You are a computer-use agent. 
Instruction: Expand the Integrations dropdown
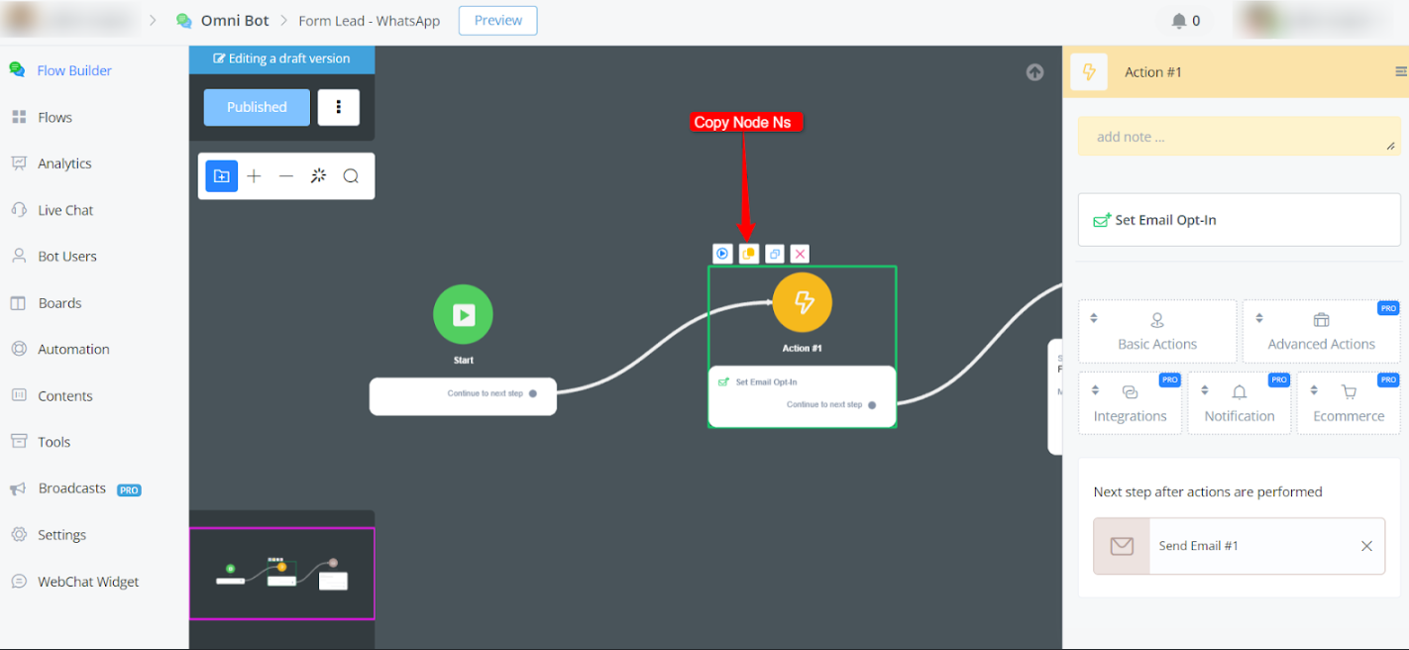[1130, 403]
